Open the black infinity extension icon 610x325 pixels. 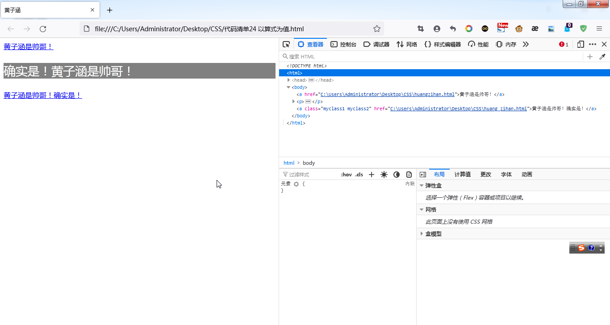tap(485, 29)
